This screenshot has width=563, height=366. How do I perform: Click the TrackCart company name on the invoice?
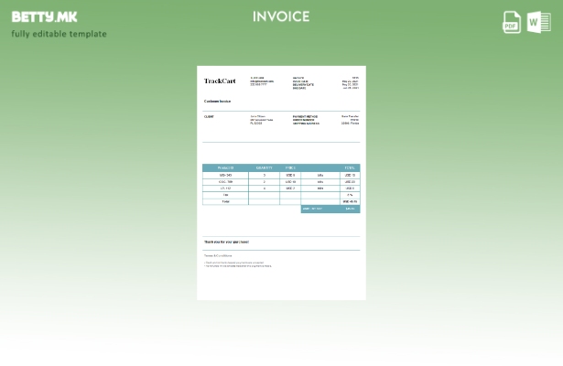coord(220,81)
